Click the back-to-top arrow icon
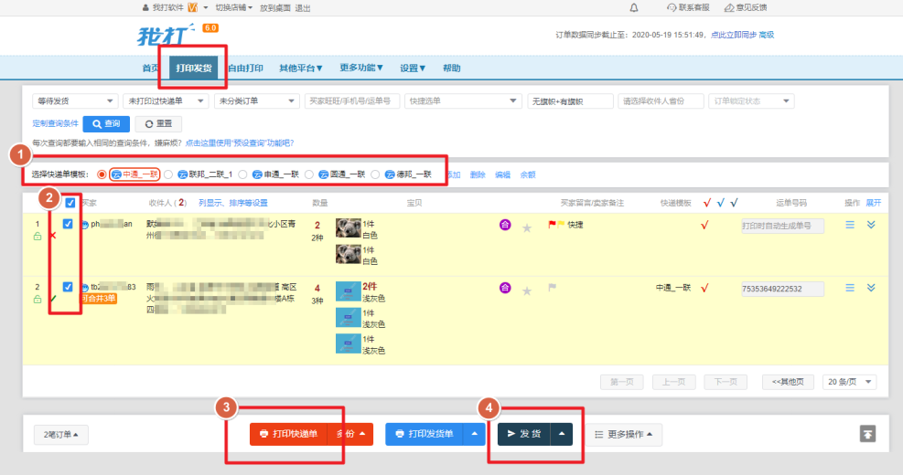This screenshot has height=475, width=903. pyautogui.click(x=868, y=434)
